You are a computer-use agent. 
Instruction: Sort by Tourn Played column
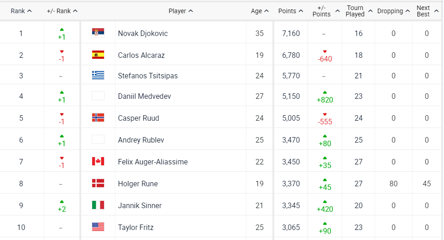tap(358, 11)
